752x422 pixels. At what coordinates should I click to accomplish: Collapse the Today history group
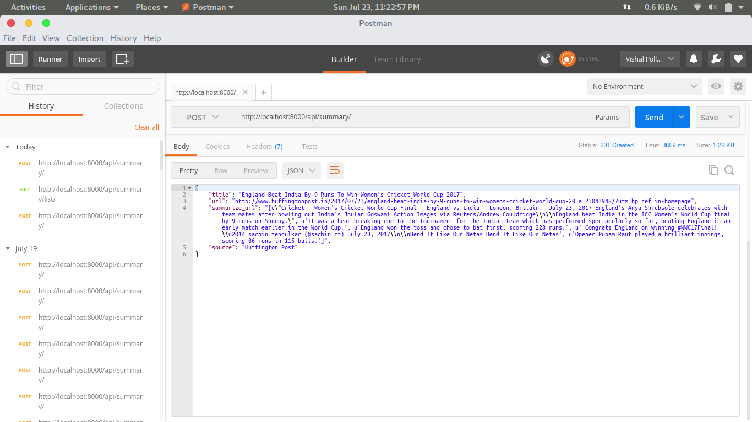tap(8, 147)
